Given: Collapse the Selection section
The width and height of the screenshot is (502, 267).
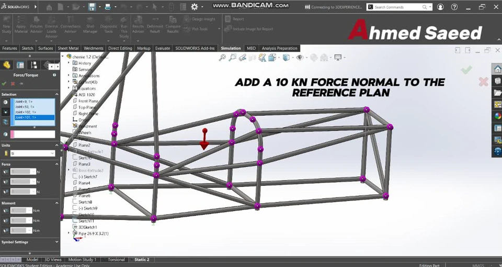Looking at the screenshot, I should tap(56, 94).
